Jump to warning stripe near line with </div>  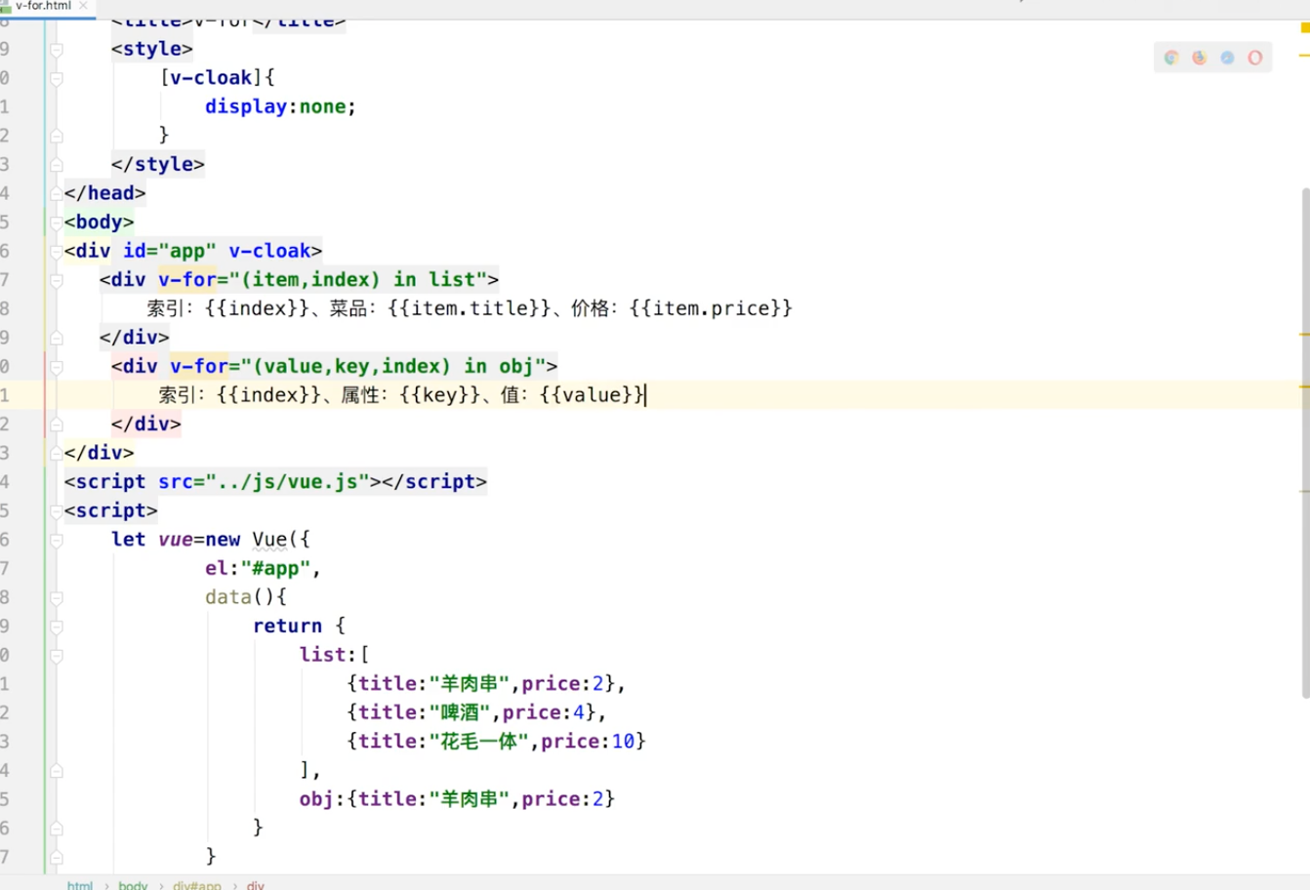pyautogui.click(x=1304, y=335)
